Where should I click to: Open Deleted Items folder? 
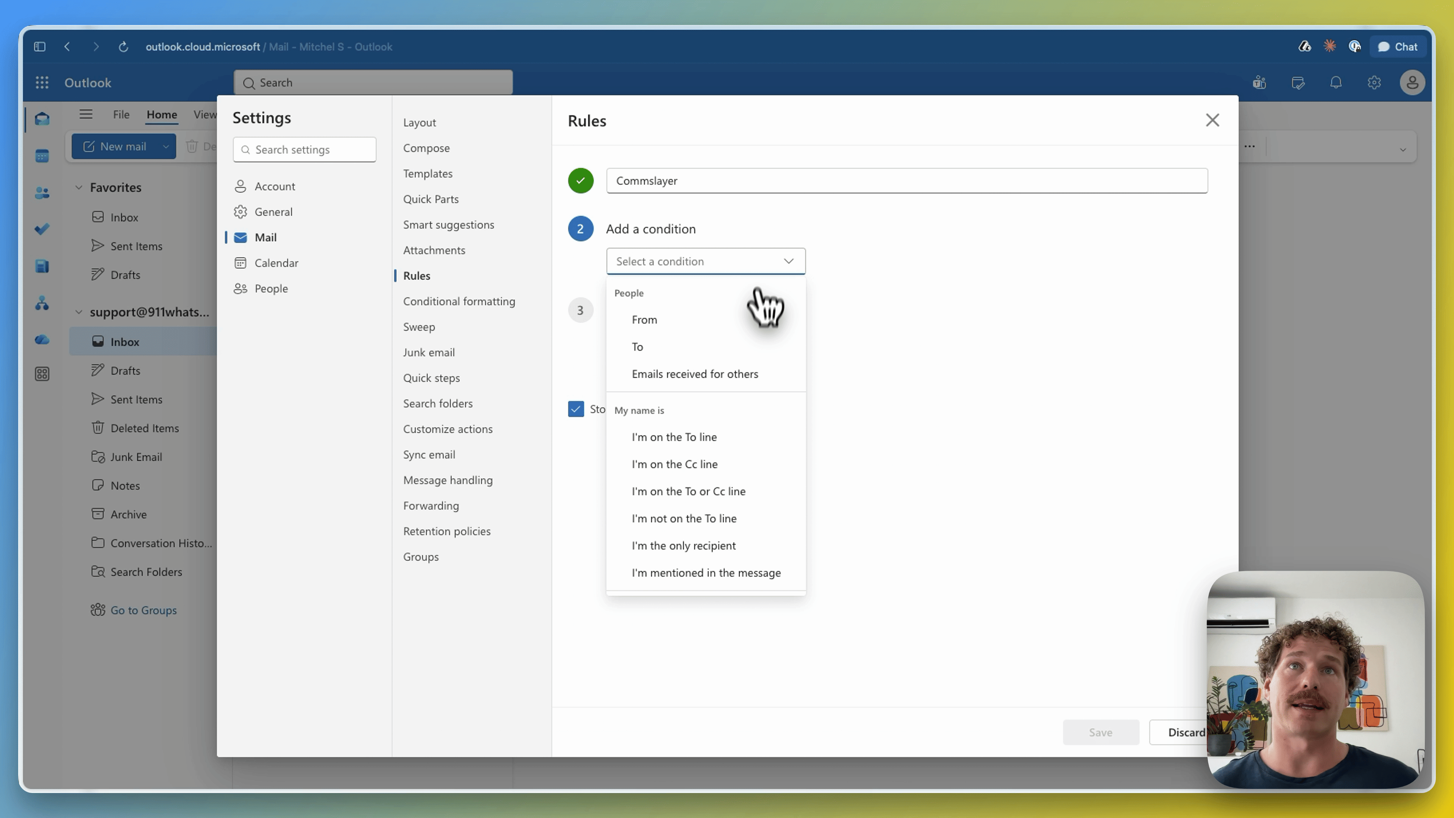[x=145, y=428]
